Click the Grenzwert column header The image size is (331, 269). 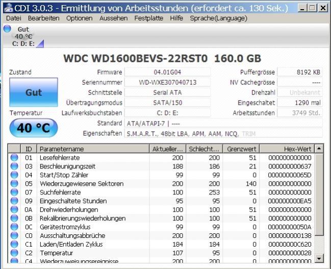[241, 149]
